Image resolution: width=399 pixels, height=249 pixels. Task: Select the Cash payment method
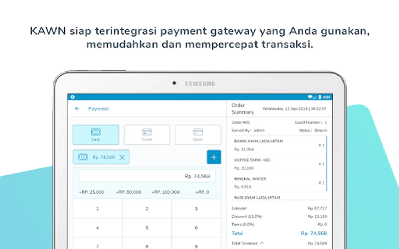[x=96, y=135]
